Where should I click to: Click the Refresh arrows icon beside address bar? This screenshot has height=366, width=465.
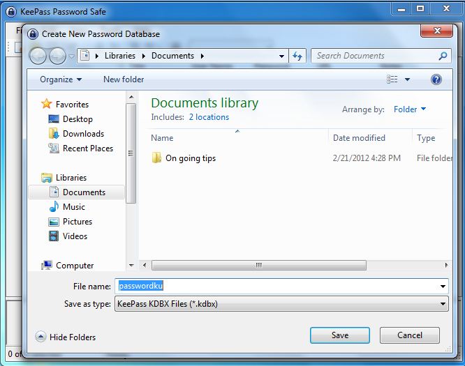pyautogui.click(x=297, y=56)
